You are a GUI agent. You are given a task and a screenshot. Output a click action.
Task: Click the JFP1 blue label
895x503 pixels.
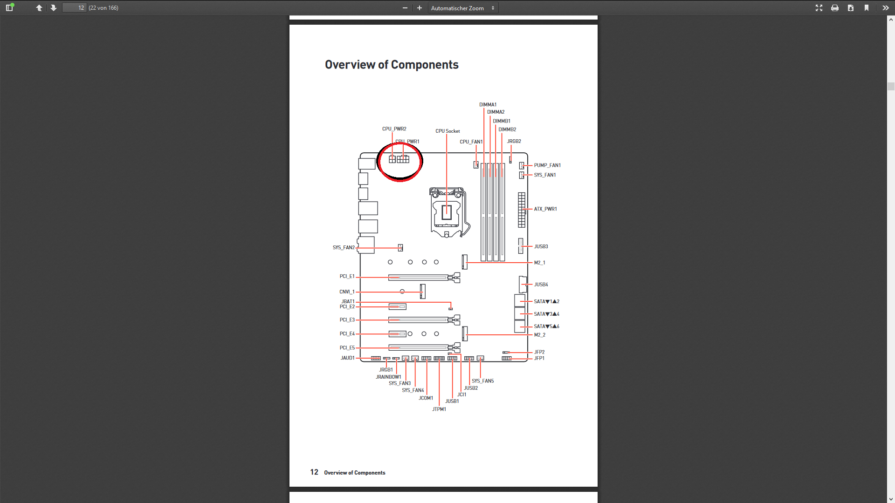pyautogui.click(x=539, y=358)
